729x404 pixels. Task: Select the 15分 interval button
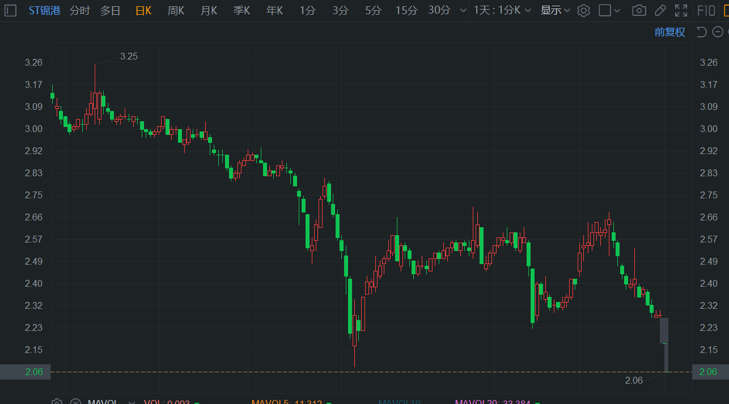coord(406,10)
